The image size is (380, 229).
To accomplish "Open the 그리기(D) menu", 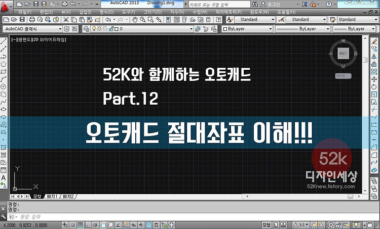I will pyautogui.click(x=153, y=12).
